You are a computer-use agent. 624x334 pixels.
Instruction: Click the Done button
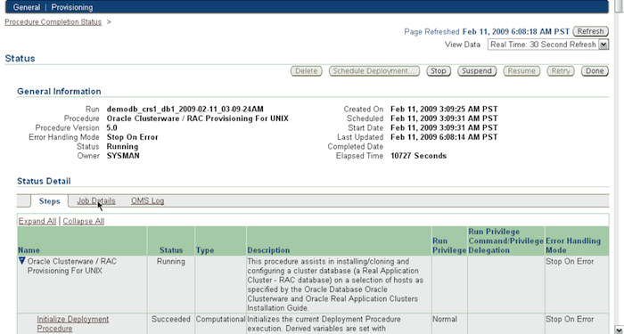595,70
